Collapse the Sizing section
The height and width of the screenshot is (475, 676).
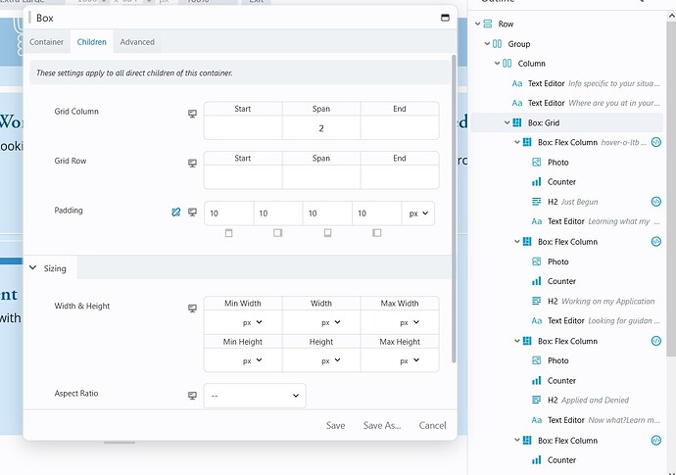(32, 268)
